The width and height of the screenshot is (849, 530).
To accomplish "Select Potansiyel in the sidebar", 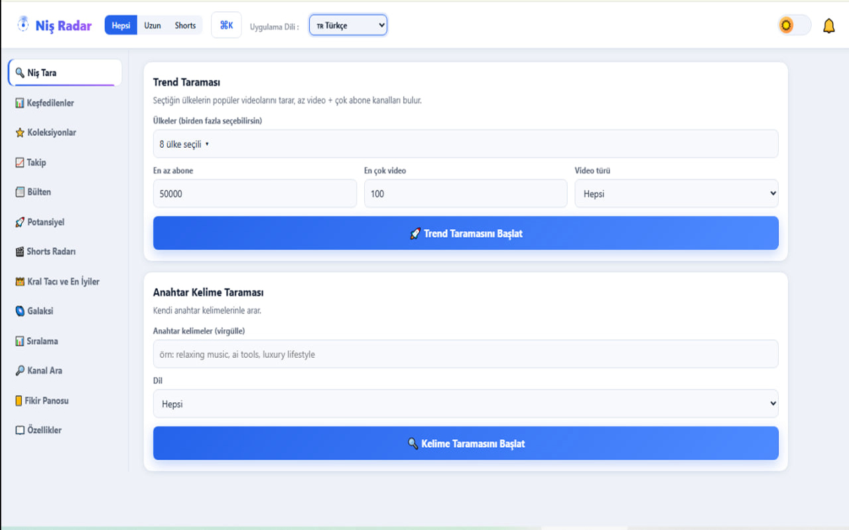I will pos(65,222).
